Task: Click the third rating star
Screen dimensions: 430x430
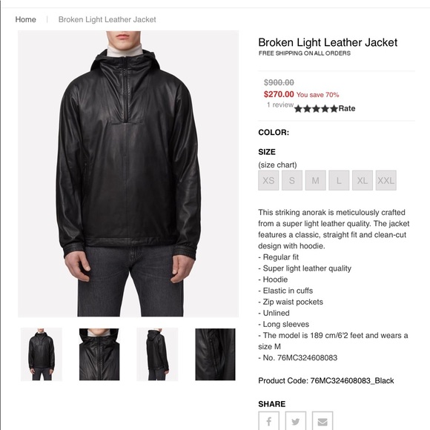Action: tap(316, 109)
